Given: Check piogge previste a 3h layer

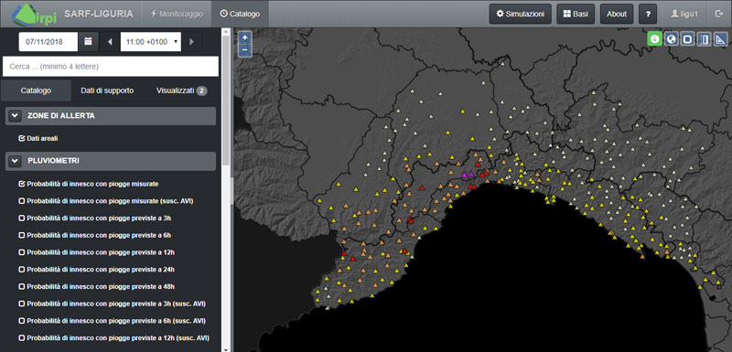Looking at the screenshot, I should click(x=21, y=219).
